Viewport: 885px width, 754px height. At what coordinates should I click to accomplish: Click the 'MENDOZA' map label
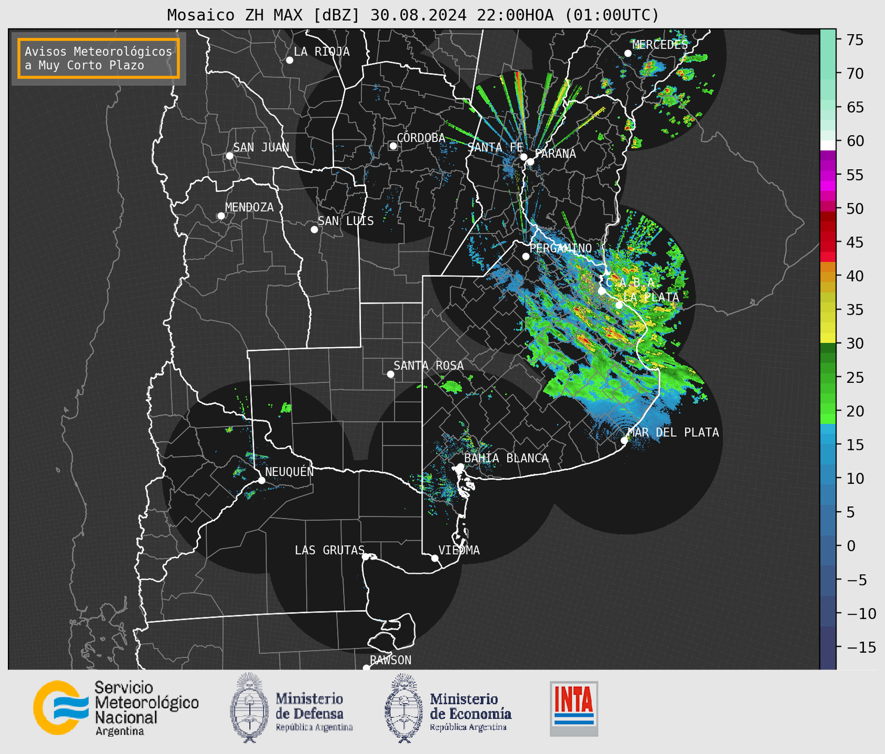click(x=250, y=208)
